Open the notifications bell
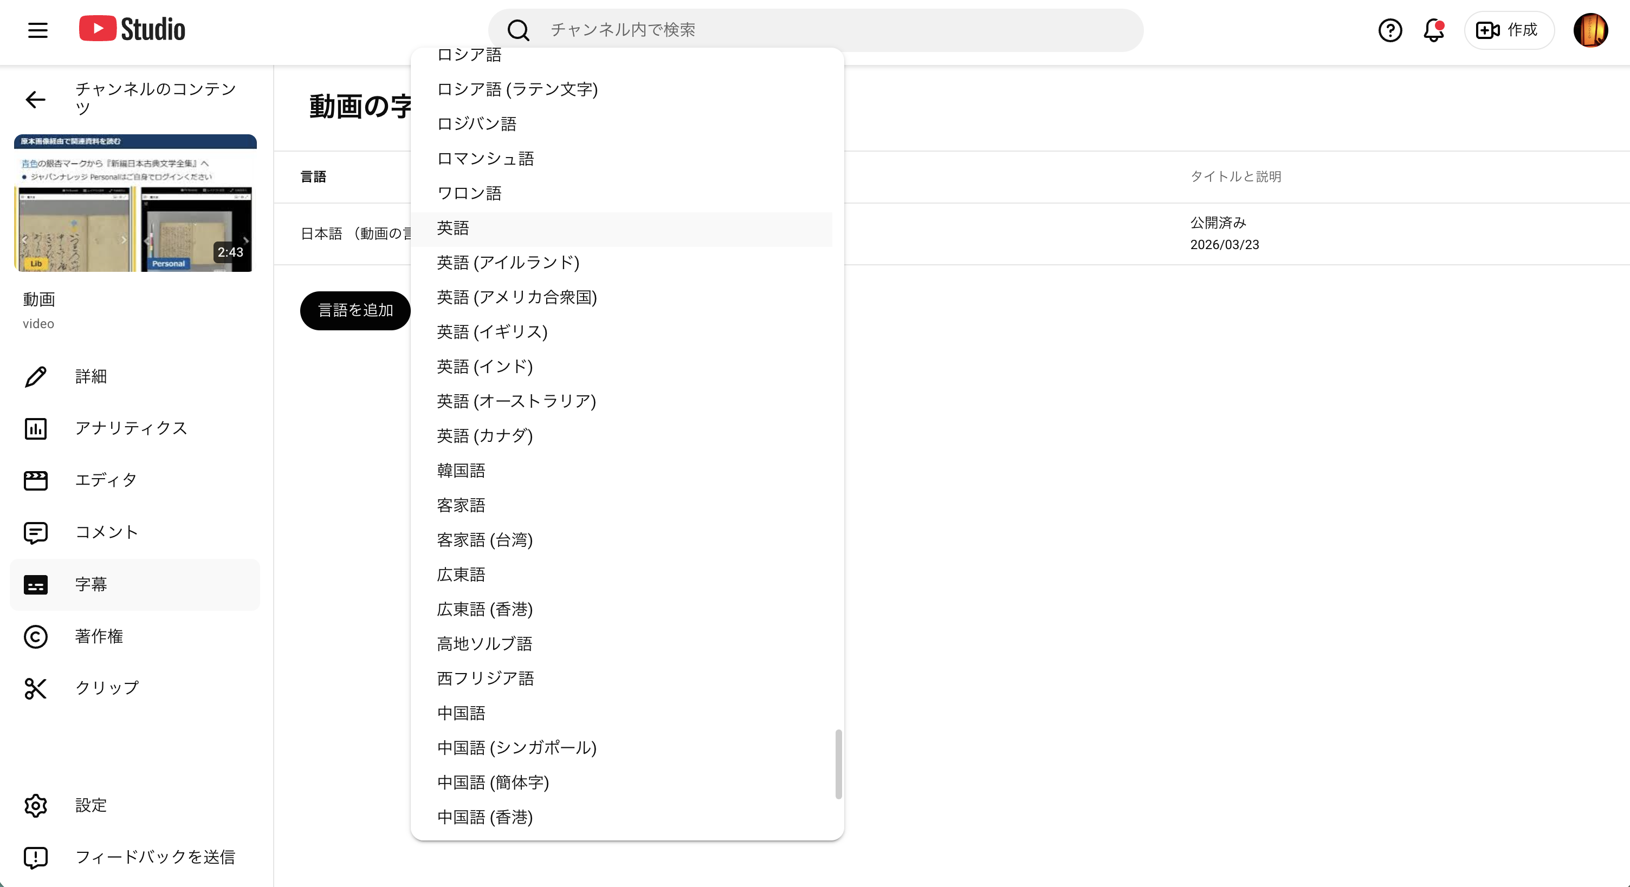Viewport: 1630px width, 887px height. 1433,30
